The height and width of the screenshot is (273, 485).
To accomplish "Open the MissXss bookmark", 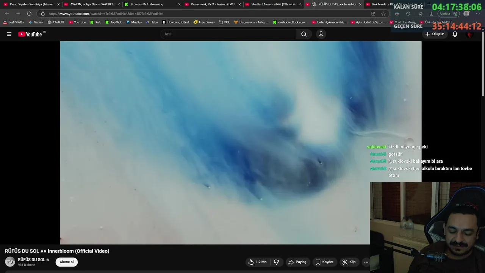I will 134,22.
